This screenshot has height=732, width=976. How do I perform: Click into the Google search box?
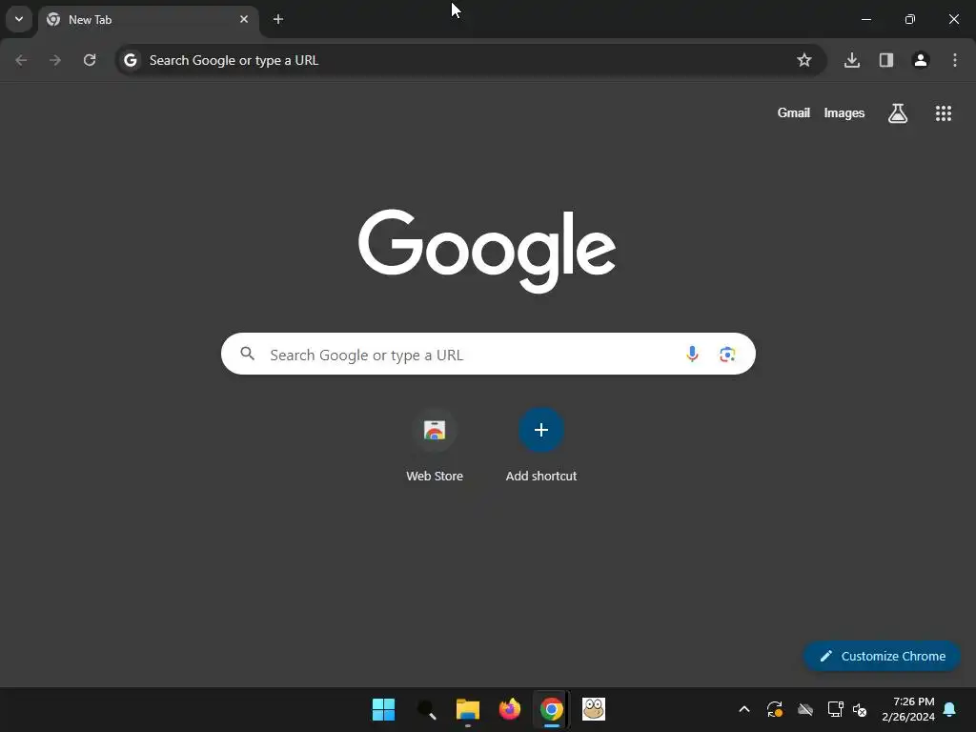pyautogui.click(x=488, y=355)
